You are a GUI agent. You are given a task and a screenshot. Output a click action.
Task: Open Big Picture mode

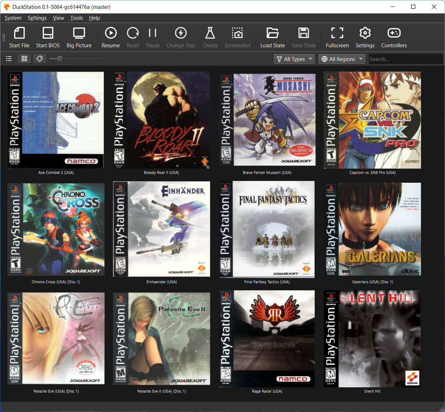[79, 33]
